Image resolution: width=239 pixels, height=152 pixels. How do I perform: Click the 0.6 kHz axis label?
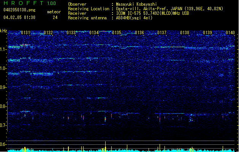pyautogui.click(x=3, y=144)
